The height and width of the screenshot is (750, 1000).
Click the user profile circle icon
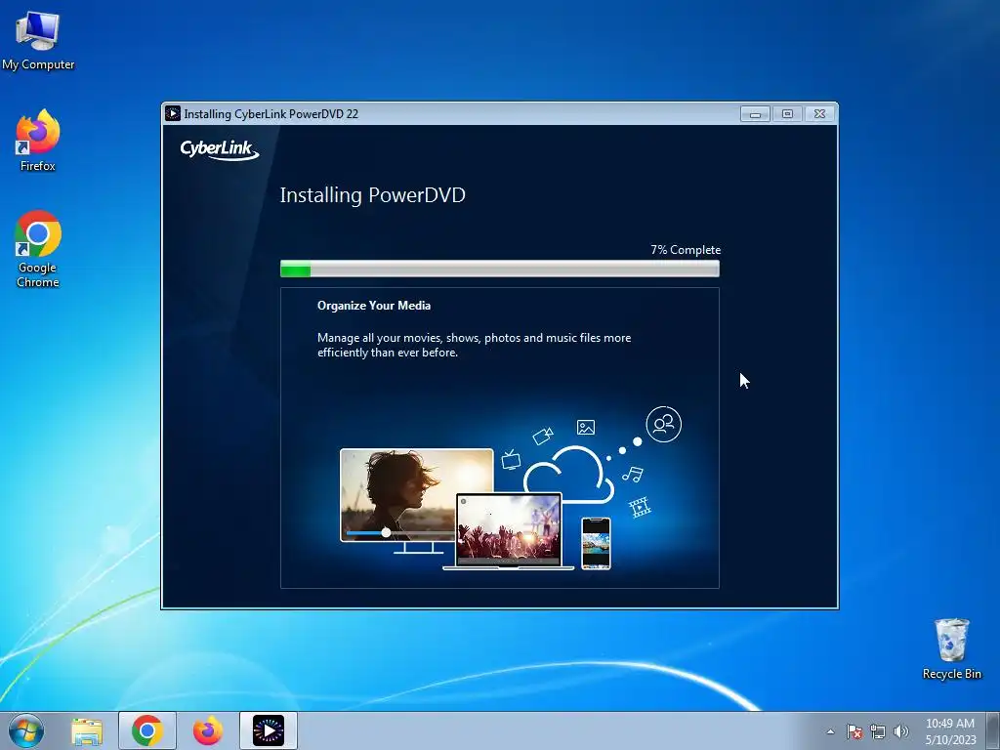pos(663,424)
